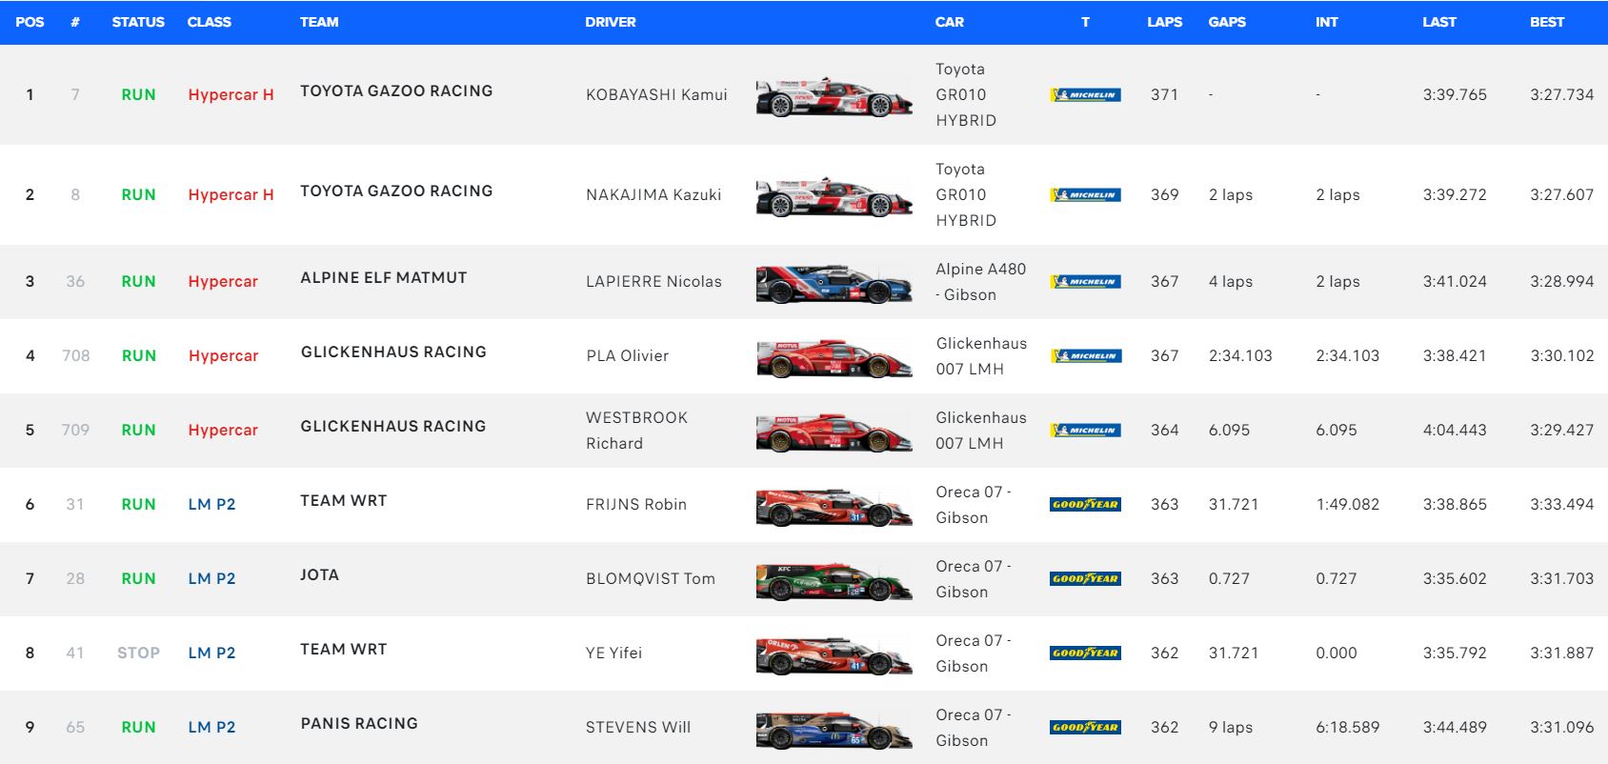
Task: Click the BEST column header
Action: click(1547, 22)
